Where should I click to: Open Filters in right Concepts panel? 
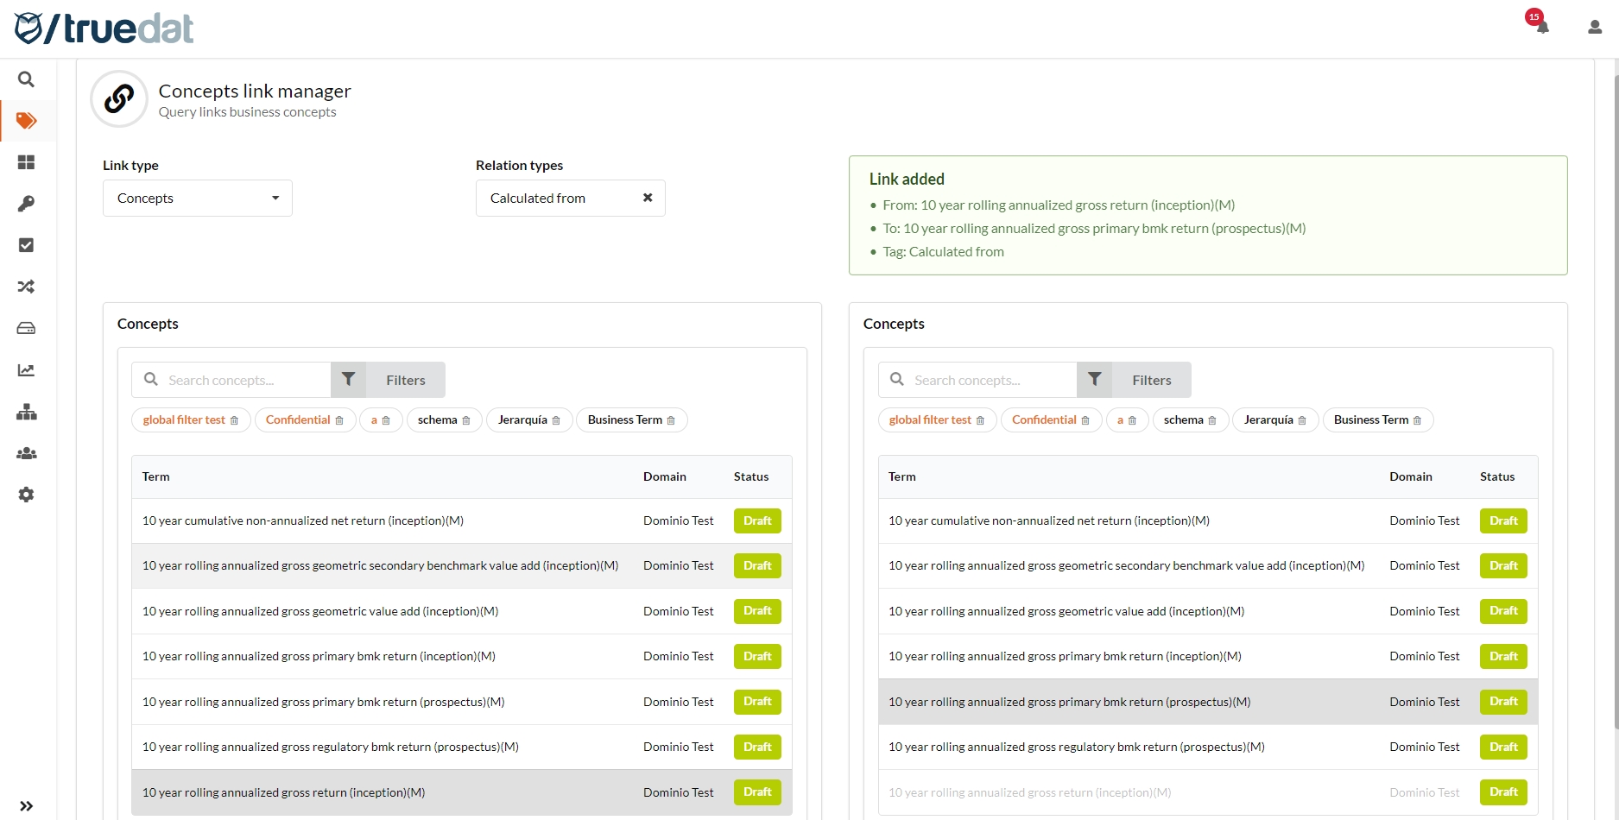(x=1135, y=380)
